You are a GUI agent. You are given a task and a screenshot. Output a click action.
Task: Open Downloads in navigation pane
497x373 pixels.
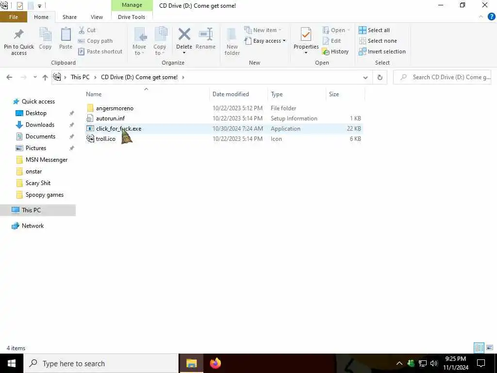(40, 125)
